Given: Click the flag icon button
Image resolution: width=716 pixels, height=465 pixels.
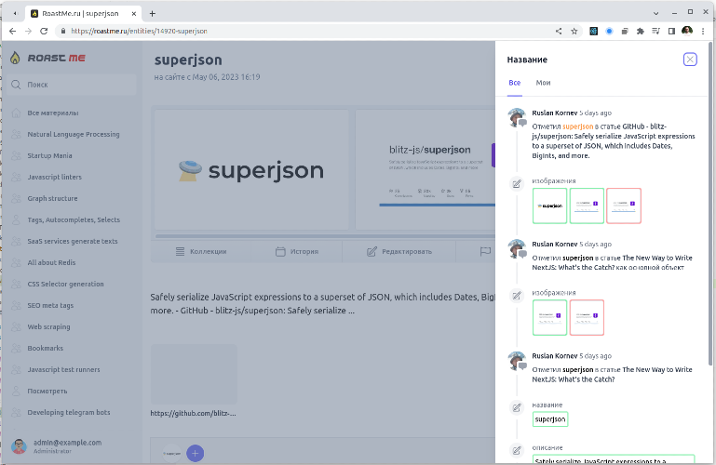Looking at the screenshot, I should point(485,252).
